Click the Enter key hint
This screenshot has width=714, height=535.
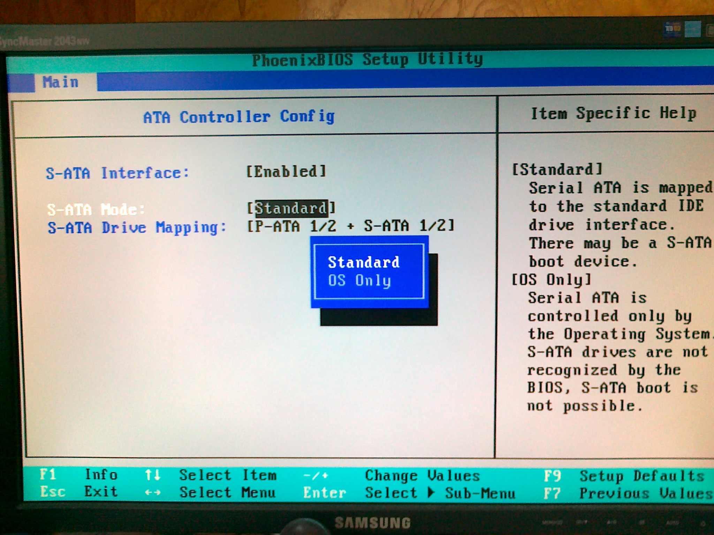point(324,493)
